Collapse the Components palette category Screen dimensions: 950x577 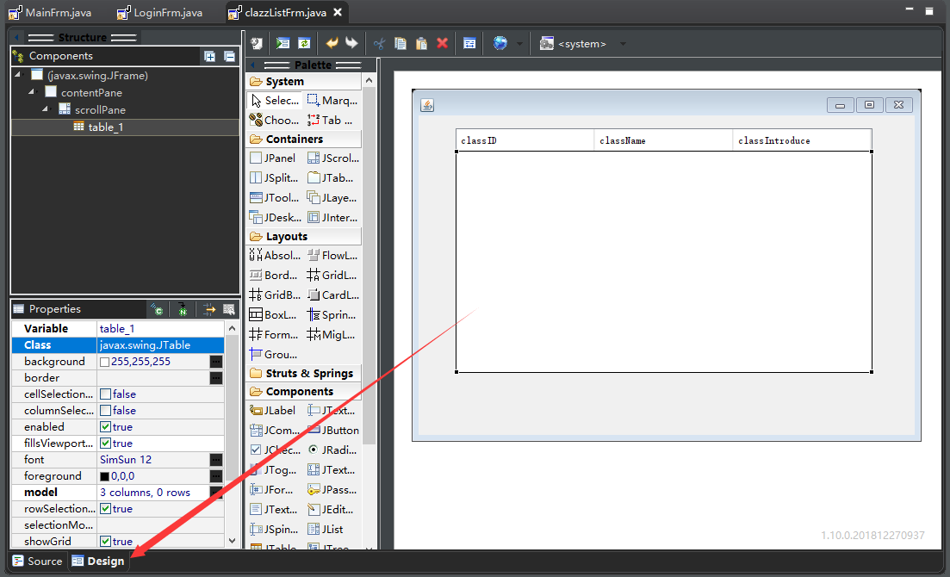tap(303, 392)
